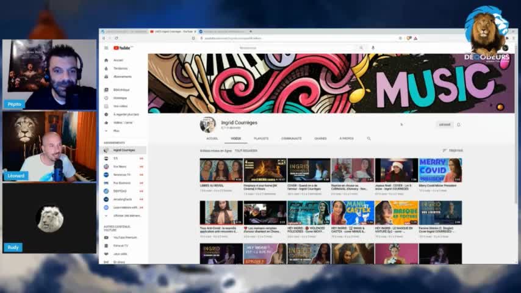Click the bookmark icon beside the URL
The image size is (521, 293).
tap(193, 38)
